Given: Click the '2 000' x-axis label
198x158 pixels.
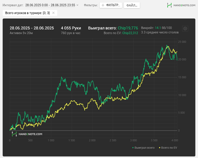Looking at the screenshot, I should 92,140.
